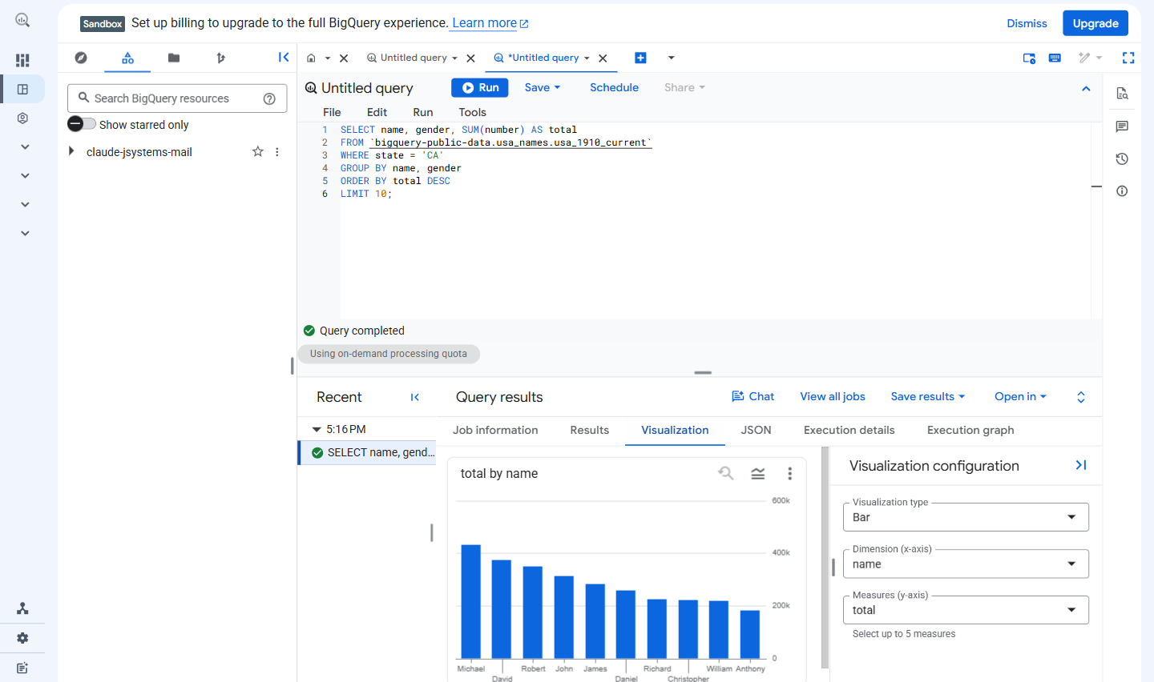Open query history clock icon
The height and width of the screenshot is (682, 1154).
click(1122, 158)
